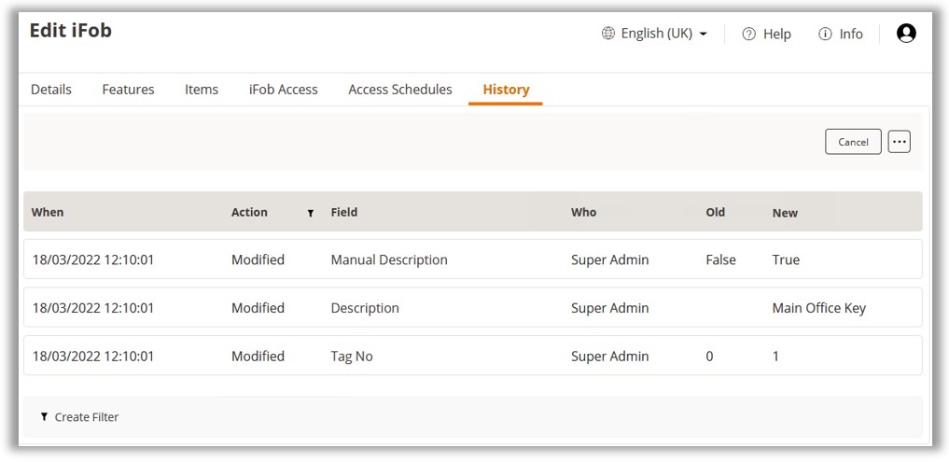Open the three-dots more options button
This screenshot has width=949, height=462.
click(x=899, y=142)
